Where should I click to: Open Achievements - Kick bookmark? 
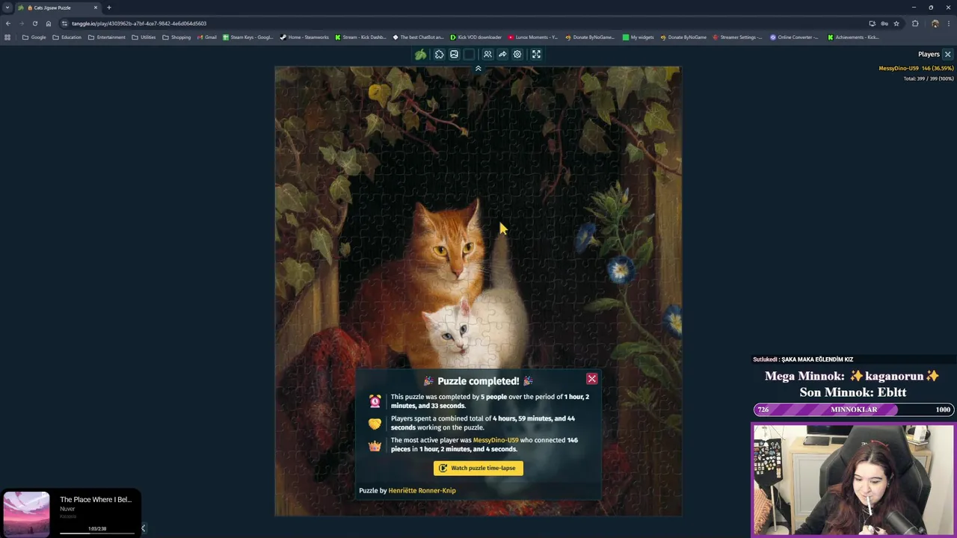click(x=853, y=37)
